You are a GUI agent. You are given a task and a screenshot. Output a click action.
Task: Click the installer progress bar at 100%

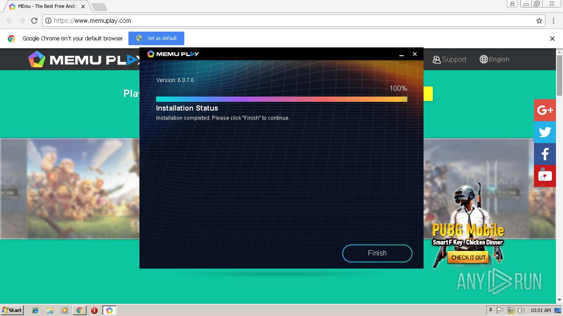pyautogui.click(x=281, y=99)
